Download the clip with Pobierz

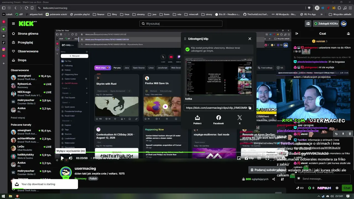tap(197, 120)
